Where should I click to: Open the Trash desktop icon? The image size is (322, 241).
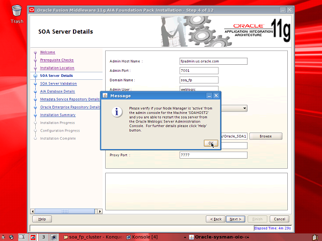(17, 14)
